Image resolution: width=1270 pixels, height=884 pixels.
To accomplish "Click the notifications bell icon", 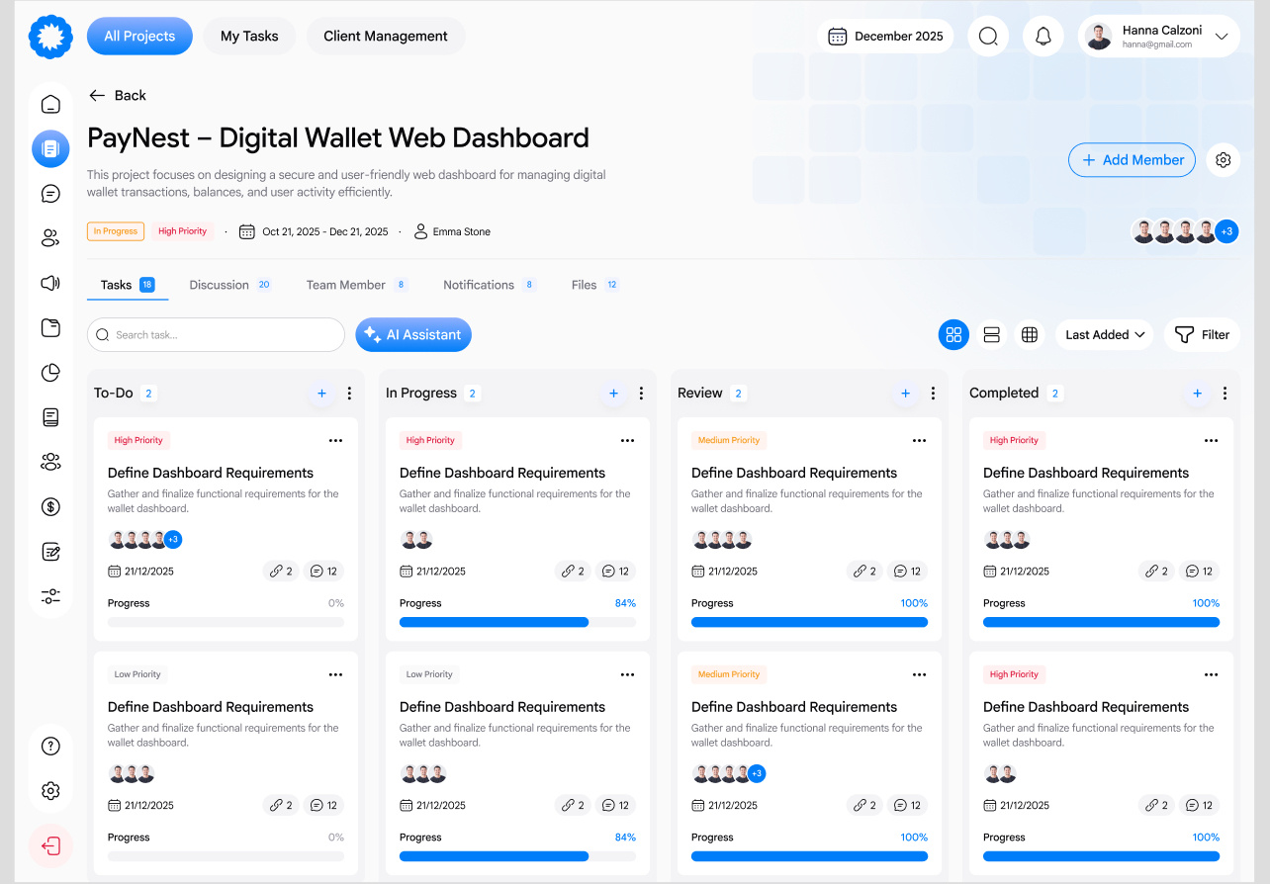I will pos(1043,36).
